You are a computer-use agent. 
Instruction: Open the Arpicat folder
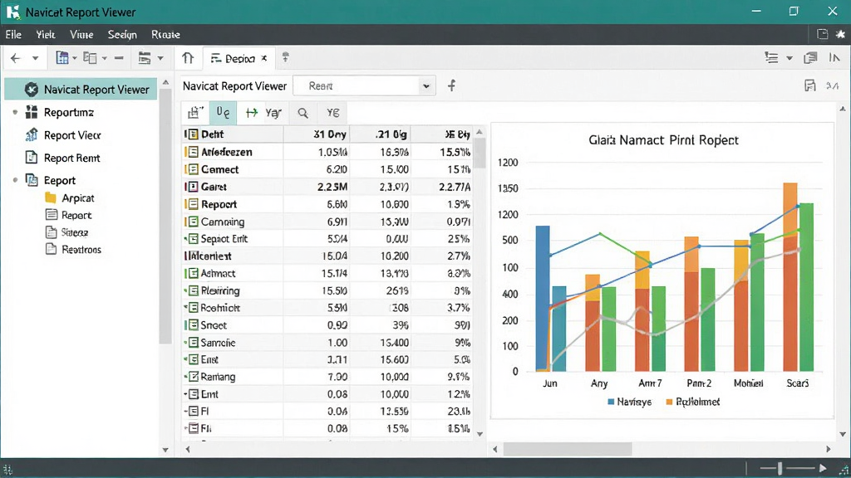(x=77, y=198)
